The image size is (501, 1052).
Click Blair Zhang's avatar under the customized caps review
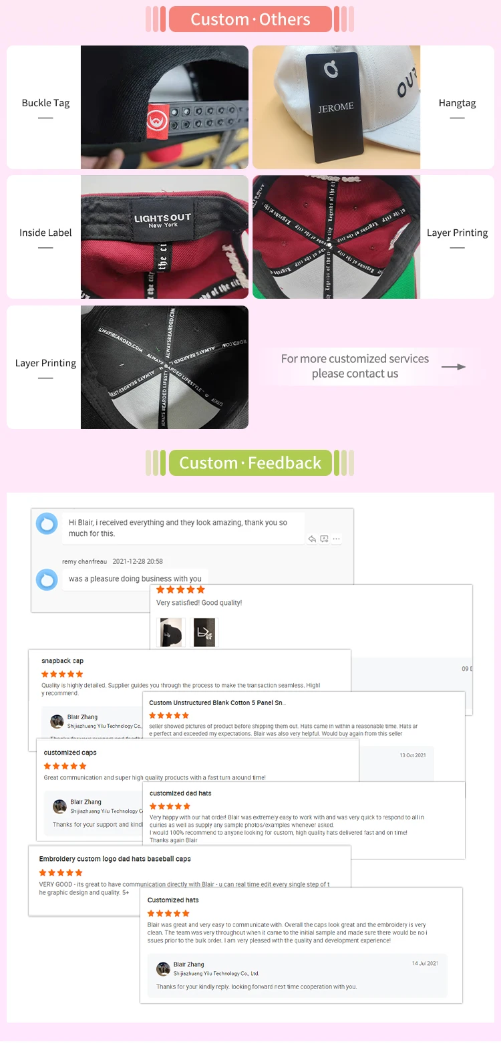pyautogui.click(x=60, y=806)
